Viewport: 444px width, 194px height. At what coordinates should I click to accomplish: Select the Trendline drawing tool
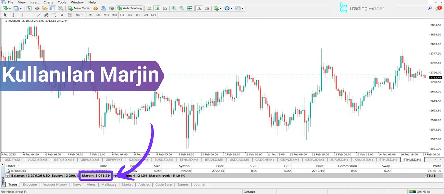click(39, 15)
